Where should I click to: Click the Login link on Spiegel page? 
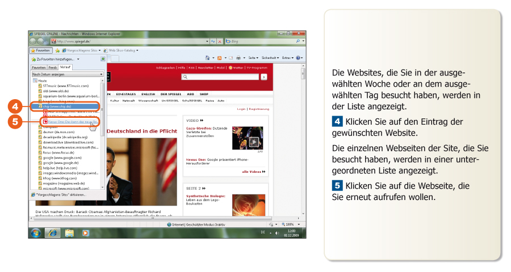point(241,108)
